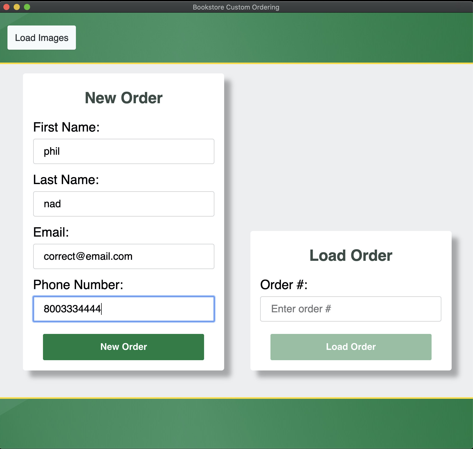
Task: Click the green footer banner
Action: click(236, 424)
